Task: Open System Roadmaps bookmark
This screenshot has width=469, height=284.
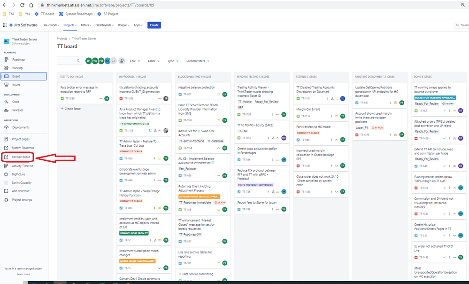Action: point(76,14)
